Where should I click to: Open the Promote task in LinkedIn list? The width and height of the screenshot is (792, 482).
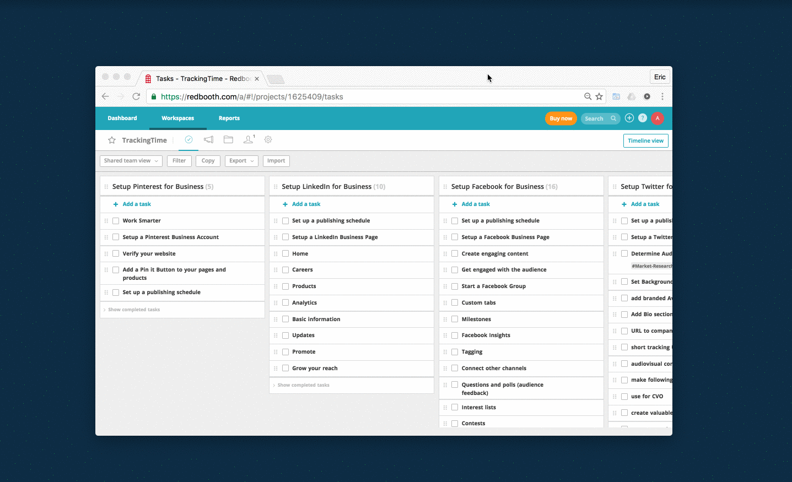coord(304,352)
